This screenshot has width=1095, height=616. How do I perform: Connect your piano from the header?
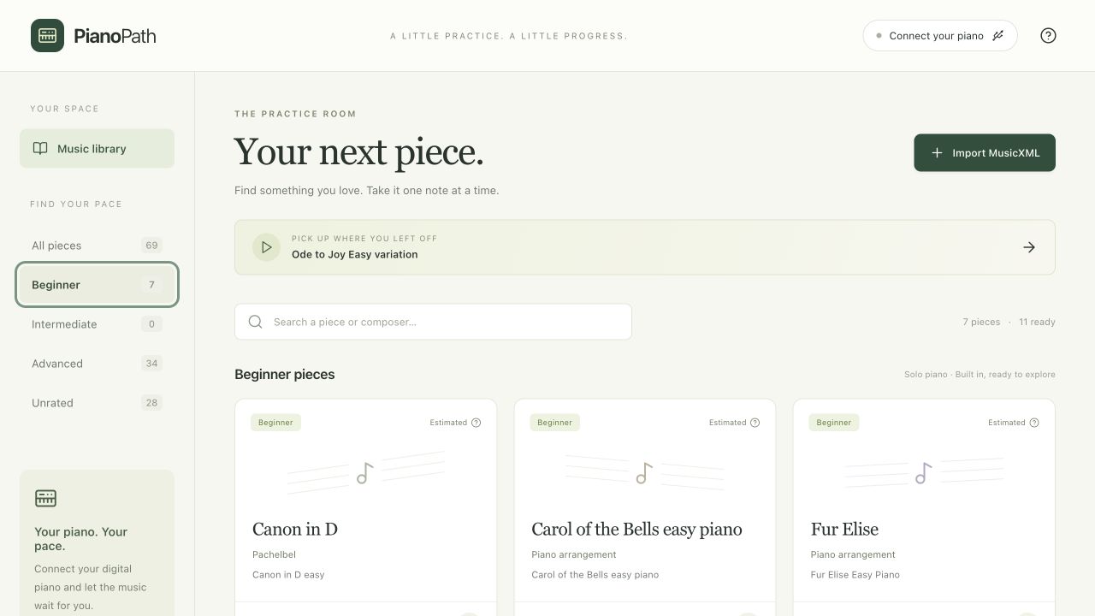click(x=940, y=36)
